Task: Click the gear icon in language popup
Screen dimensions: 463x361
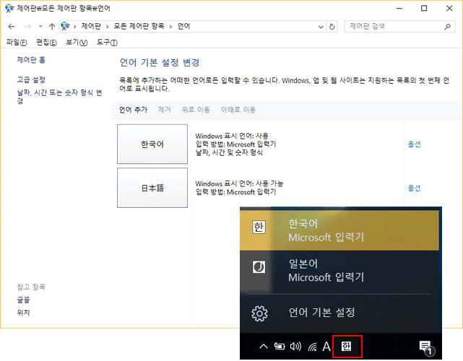Action: [259, 313]
